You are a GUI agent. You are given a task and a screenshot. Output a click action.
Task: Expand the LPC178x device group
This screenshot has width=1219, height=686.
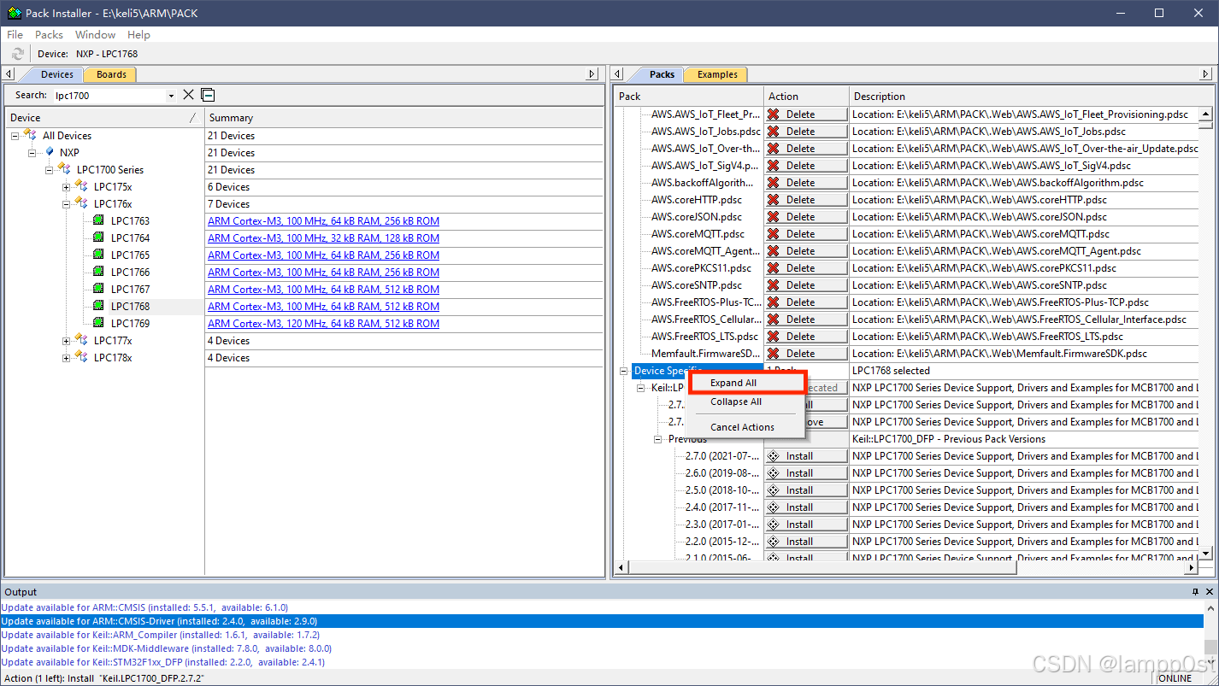(x=66, y=358)
